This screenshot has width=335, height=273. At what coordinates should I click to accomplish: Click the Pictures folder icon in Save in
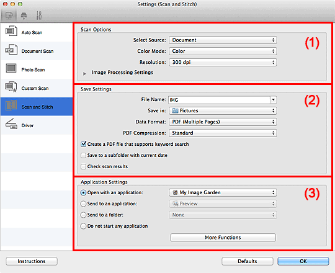coord(175,110)
